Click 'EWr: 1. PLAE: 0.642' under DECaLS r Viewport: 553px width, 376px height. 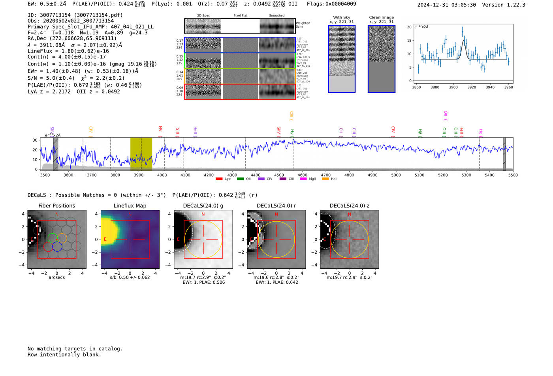click(277, 282)
